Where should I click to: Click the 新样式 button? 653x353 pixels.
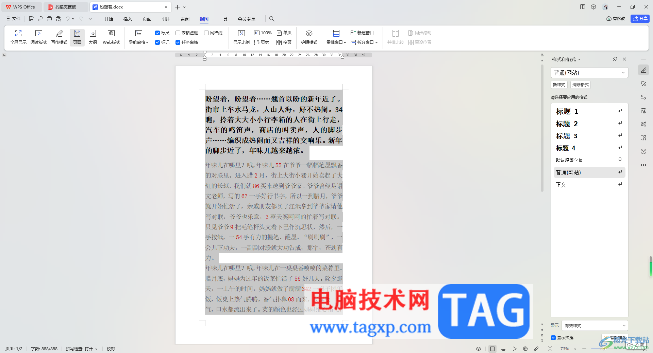[x=559, y=85]
